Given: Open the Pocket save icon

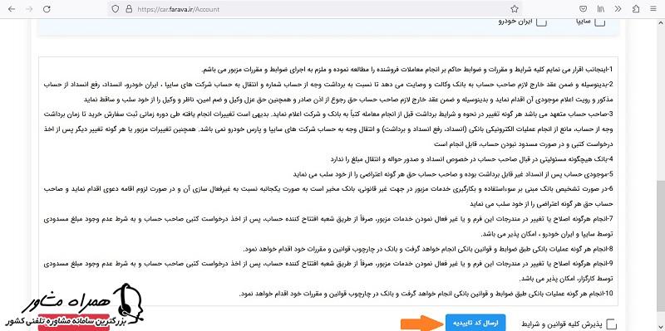Looking at the screenshot, I should pyautogui.click(x=584, y=9).
